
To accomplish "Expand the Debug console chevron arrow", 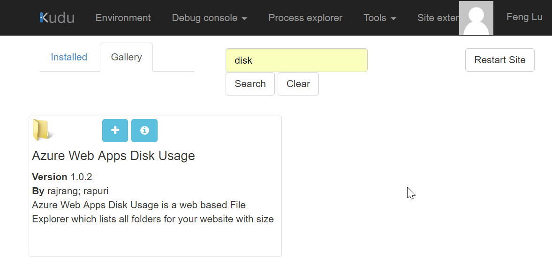I will (244, 18).
